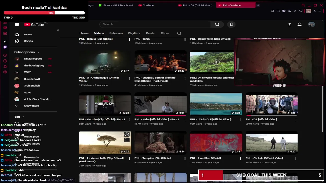Open options for PNL - Onizuka video
326x183 pixels.
(x=129, y=120)
